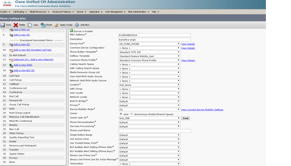Click the Description input field

click(x=154, y=39)
